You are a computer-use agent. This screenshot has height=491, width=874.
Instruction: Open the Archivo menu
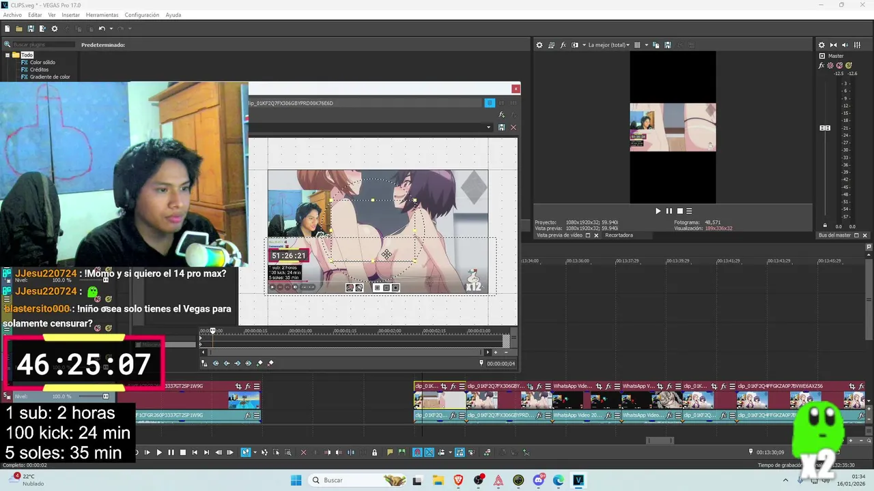tap(12, 15)
